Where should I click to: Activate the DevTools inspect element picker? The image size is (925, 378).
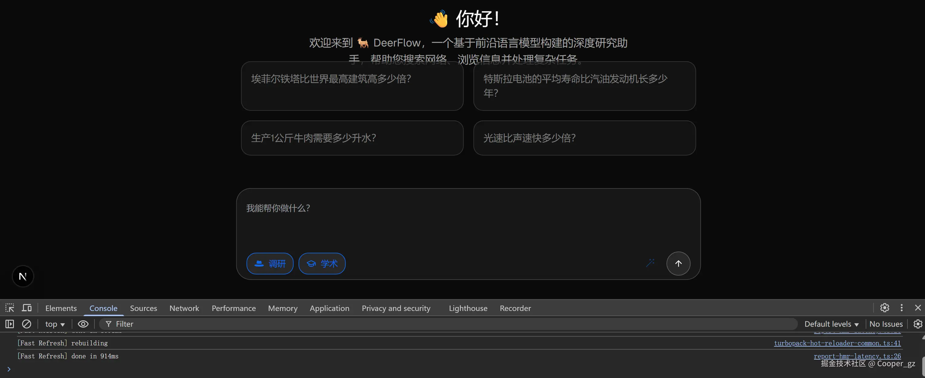click(10, 308)
